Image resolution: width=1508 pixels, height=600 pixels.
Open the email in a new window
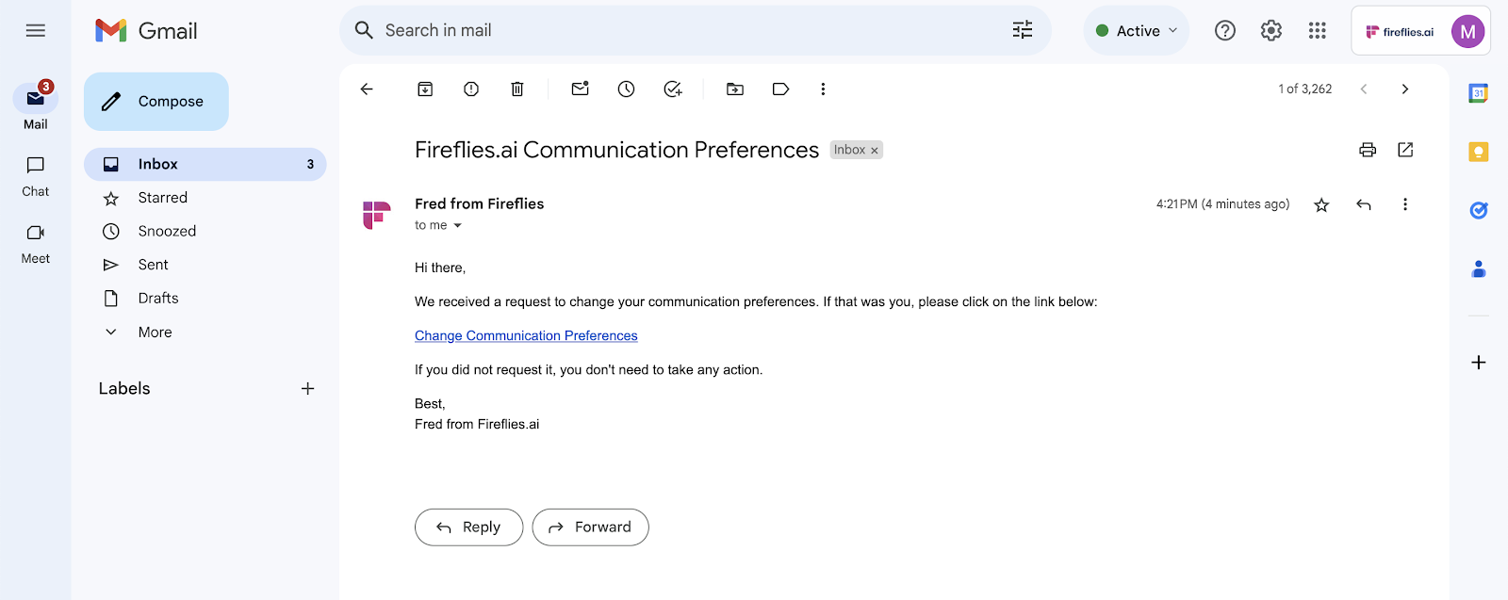[1405, 150]
